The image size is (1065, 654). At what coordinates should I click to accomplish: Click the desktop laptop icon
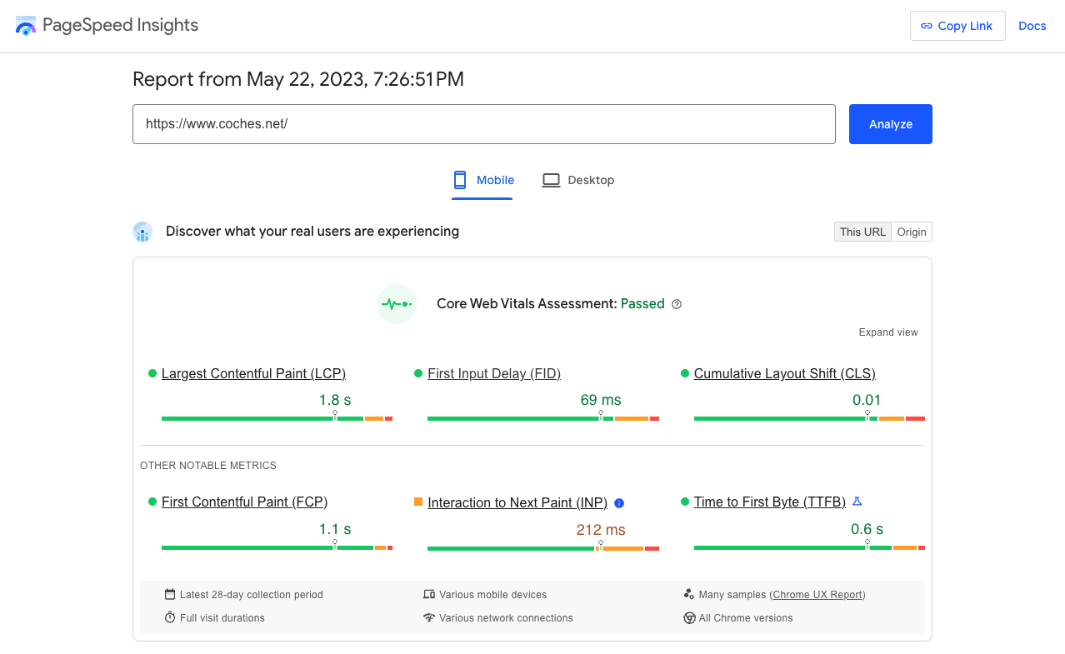click(551, 180)
